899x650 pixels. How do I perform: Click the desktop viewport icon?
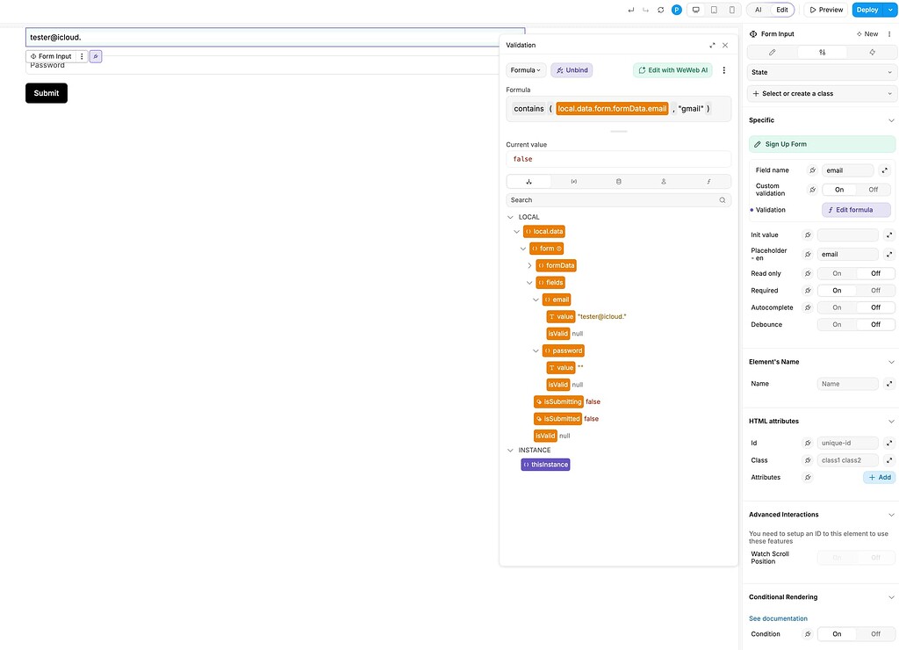coord(695,10)
